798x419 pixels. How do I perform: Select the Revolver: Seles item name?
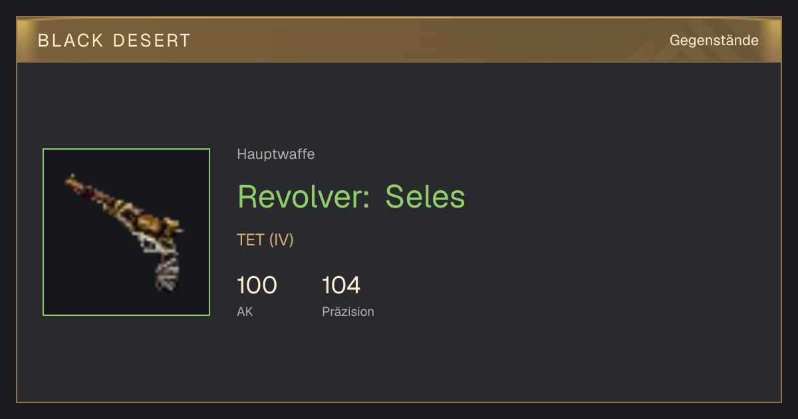pyautogui.click(x=351, y=196)
